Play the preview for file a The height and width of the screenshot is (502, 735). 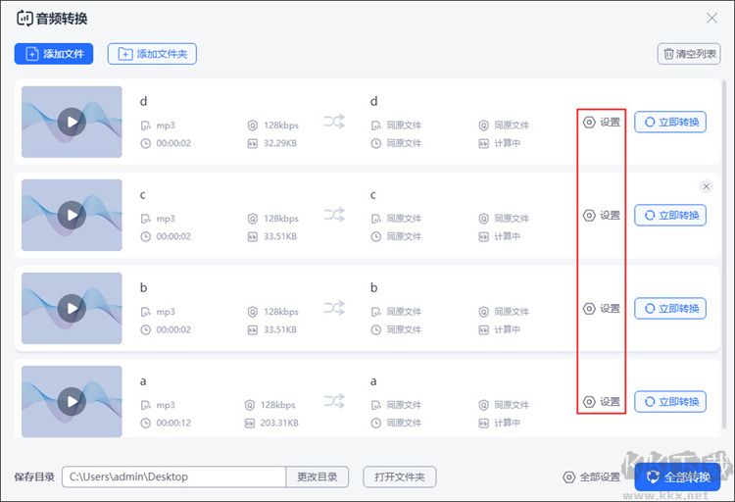coord(71,401)
